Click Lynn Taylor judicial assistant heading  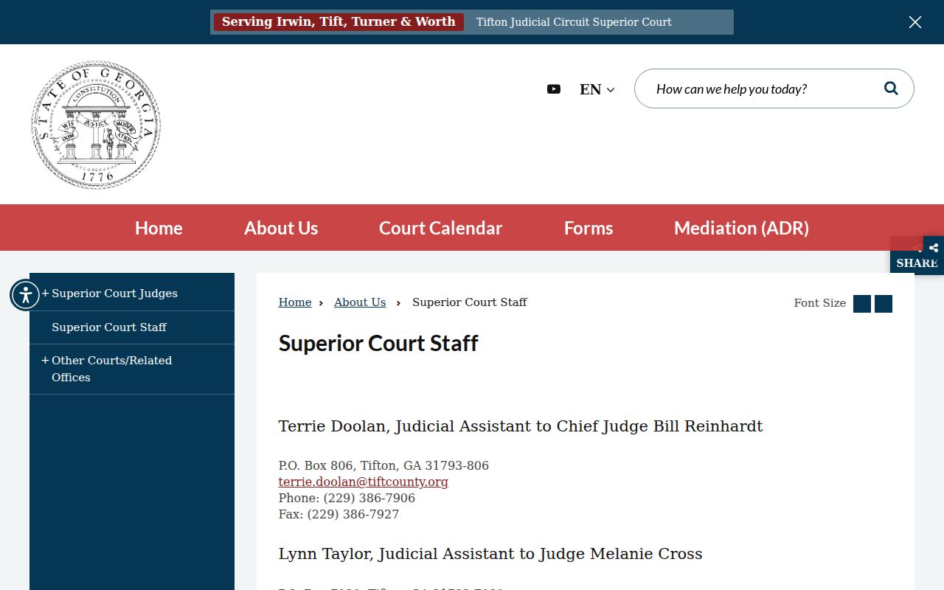coord(490,554)
